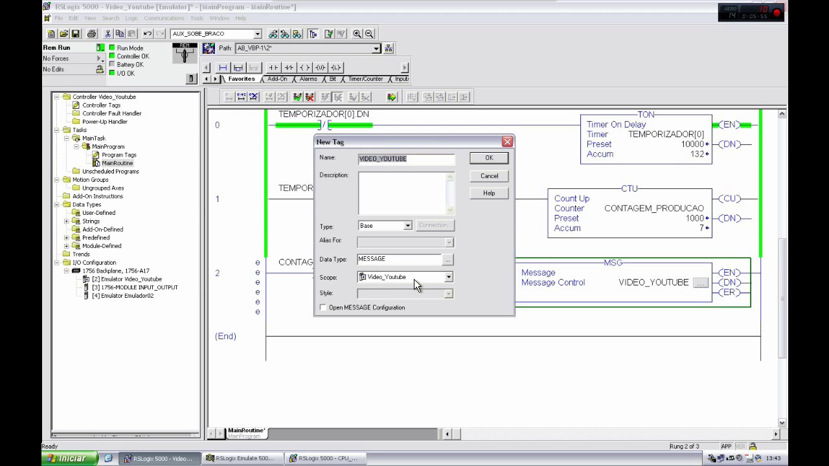Viewport: 829px width, 466px height.
Task: Open the Communications menu
Action: (x=164, y=18)
